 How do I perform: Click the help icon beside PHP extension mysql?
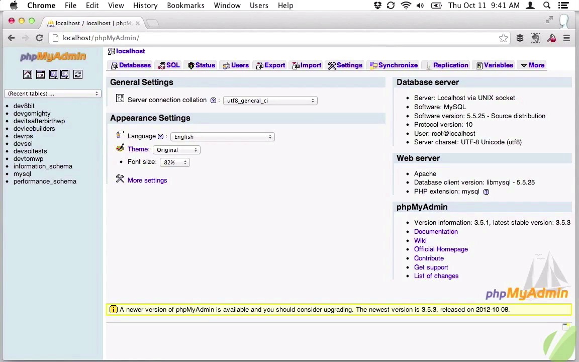click(x=486, y=192)
